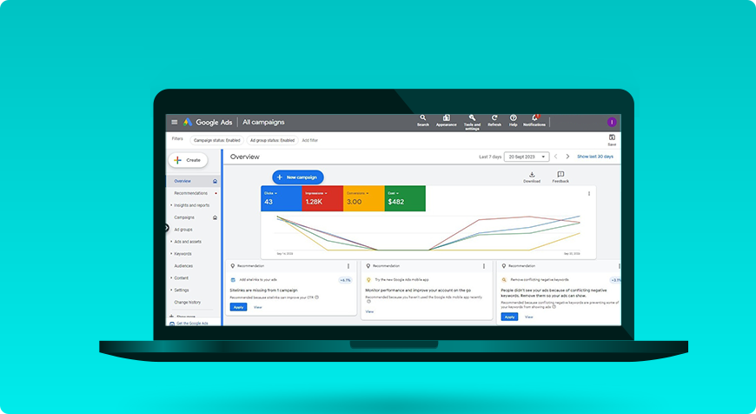Open the Help menu

tap(513, 121)
